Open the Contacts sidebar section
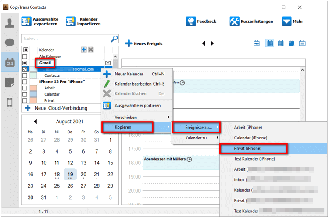Image resolution: width=329 pixels, height=218 pixels. tap(10, 23)
